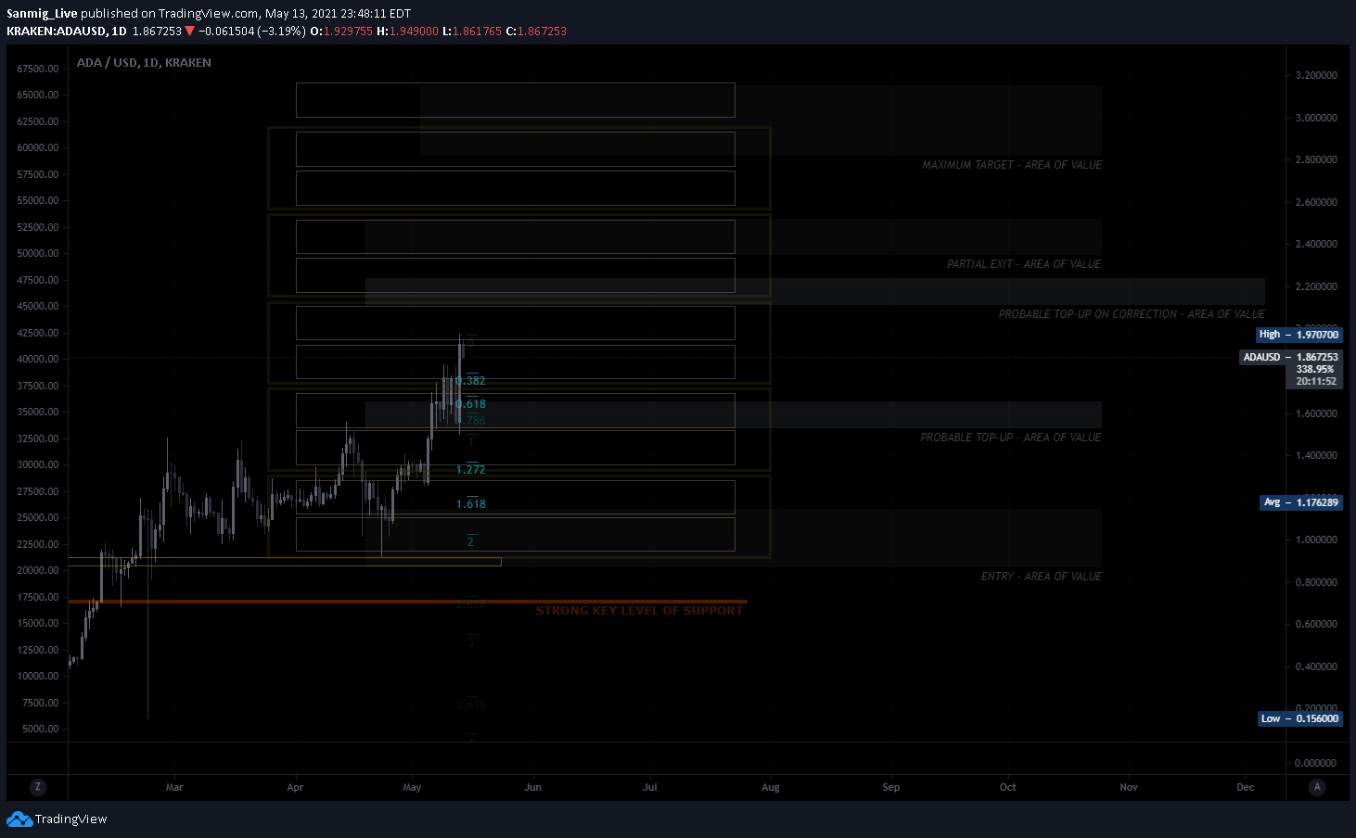The height and width of the screenshot is (838, 1356).
Task: Click 0.600000 on the right price scale
Action: click(x=1316, y=624)
